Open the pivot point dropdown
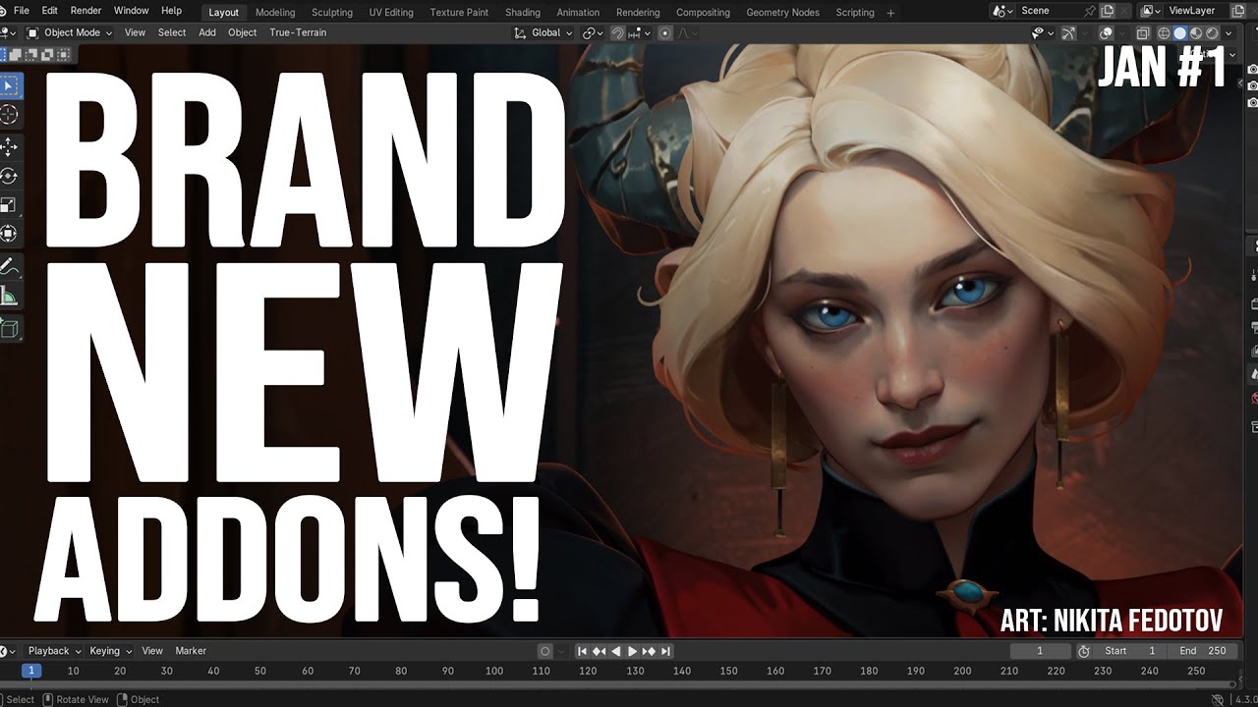Image resolution: width=1258 pixels, height=707 pixels. pyautogui.click(x=592, y=32)
